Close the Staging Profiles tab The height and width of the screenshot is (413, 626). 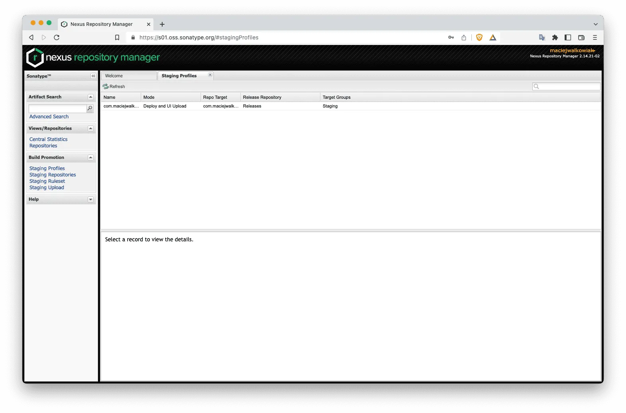210,75
